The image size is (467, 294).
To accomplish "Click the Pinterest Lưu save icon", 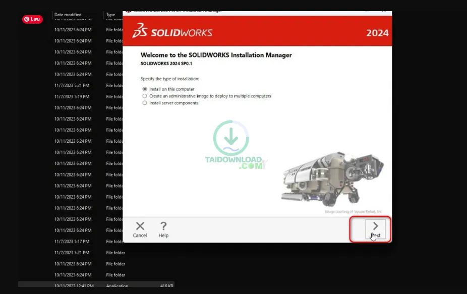I will pyautogui.click(x=32, y=19).
